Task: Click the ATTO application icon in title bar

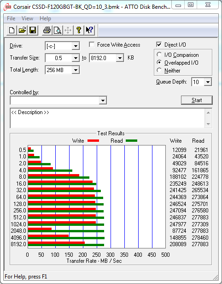Action: point(7,7)
